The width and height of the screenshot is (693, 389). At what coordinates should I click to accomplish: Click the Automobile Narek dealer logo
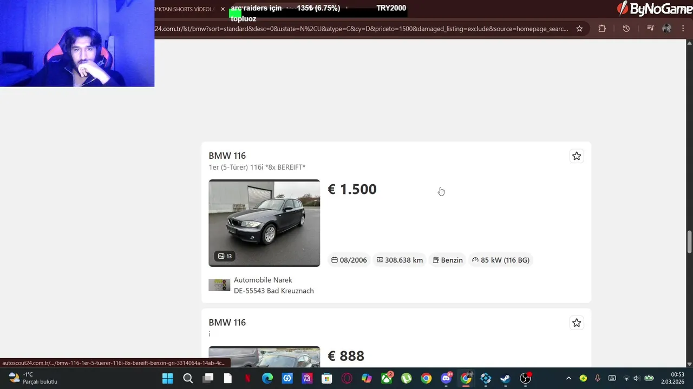[219, 285]
